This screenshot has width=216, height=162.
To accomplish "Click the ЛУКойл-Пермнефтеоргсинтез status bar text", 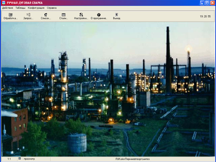I will coord(132,159).
